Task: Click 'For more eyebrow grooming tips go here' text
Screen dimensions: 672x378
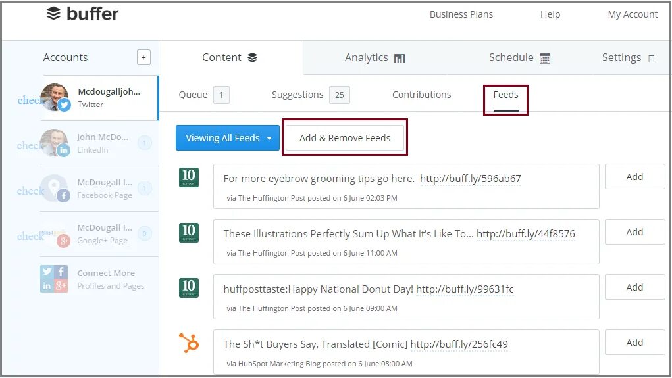Action: pos(319,179)
